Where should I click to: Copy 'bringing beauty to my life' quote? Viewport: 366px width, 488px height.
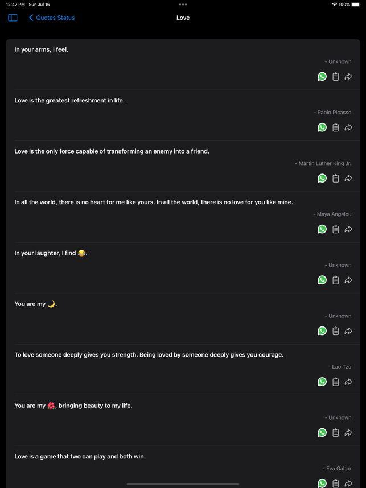coord(335,432)
